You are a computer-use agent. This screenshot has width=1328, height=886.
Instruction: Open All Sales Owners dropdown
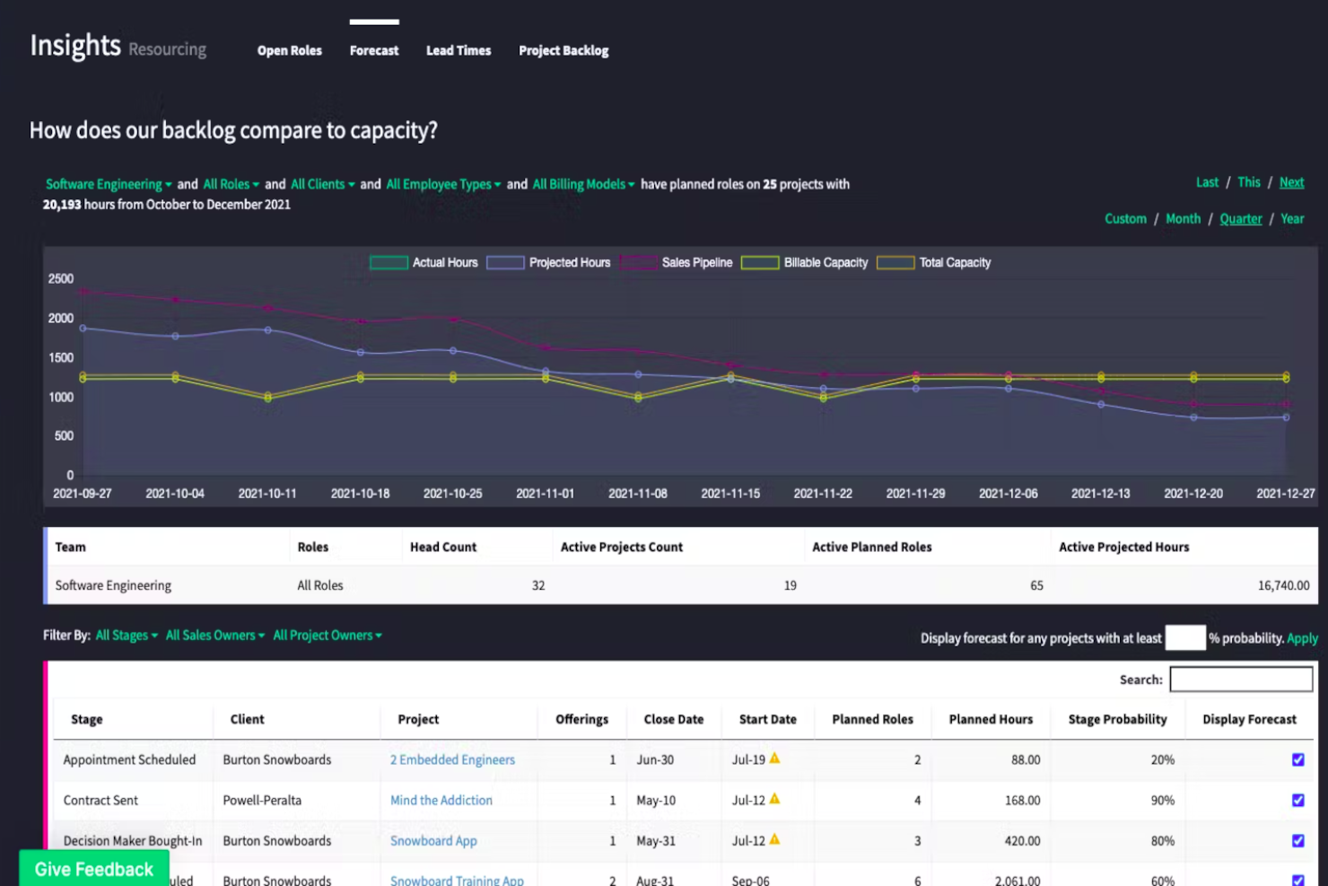pyautogui.click(x=215, y=635)
